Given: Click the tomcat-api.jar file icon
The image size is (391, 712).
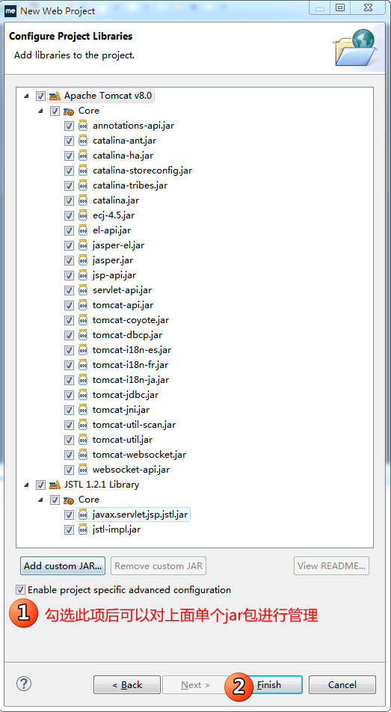Looking at the screenshot, I should point(83,306).
